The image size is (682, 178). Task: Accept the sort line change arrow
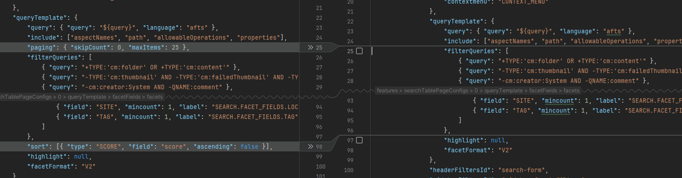click(310, 146)
